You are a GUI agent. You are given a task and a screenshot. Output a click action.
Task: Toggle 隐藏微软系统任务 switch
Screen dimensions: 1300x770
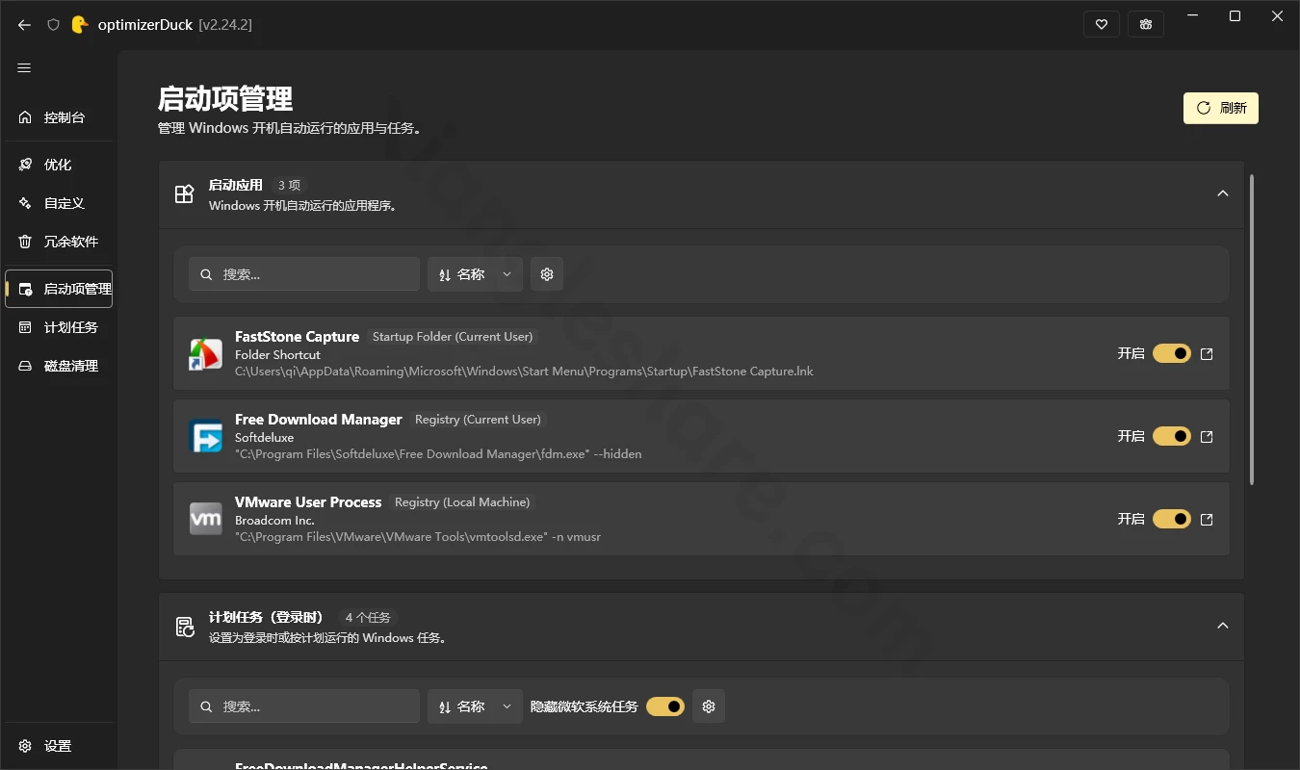[x=665, y=706]
